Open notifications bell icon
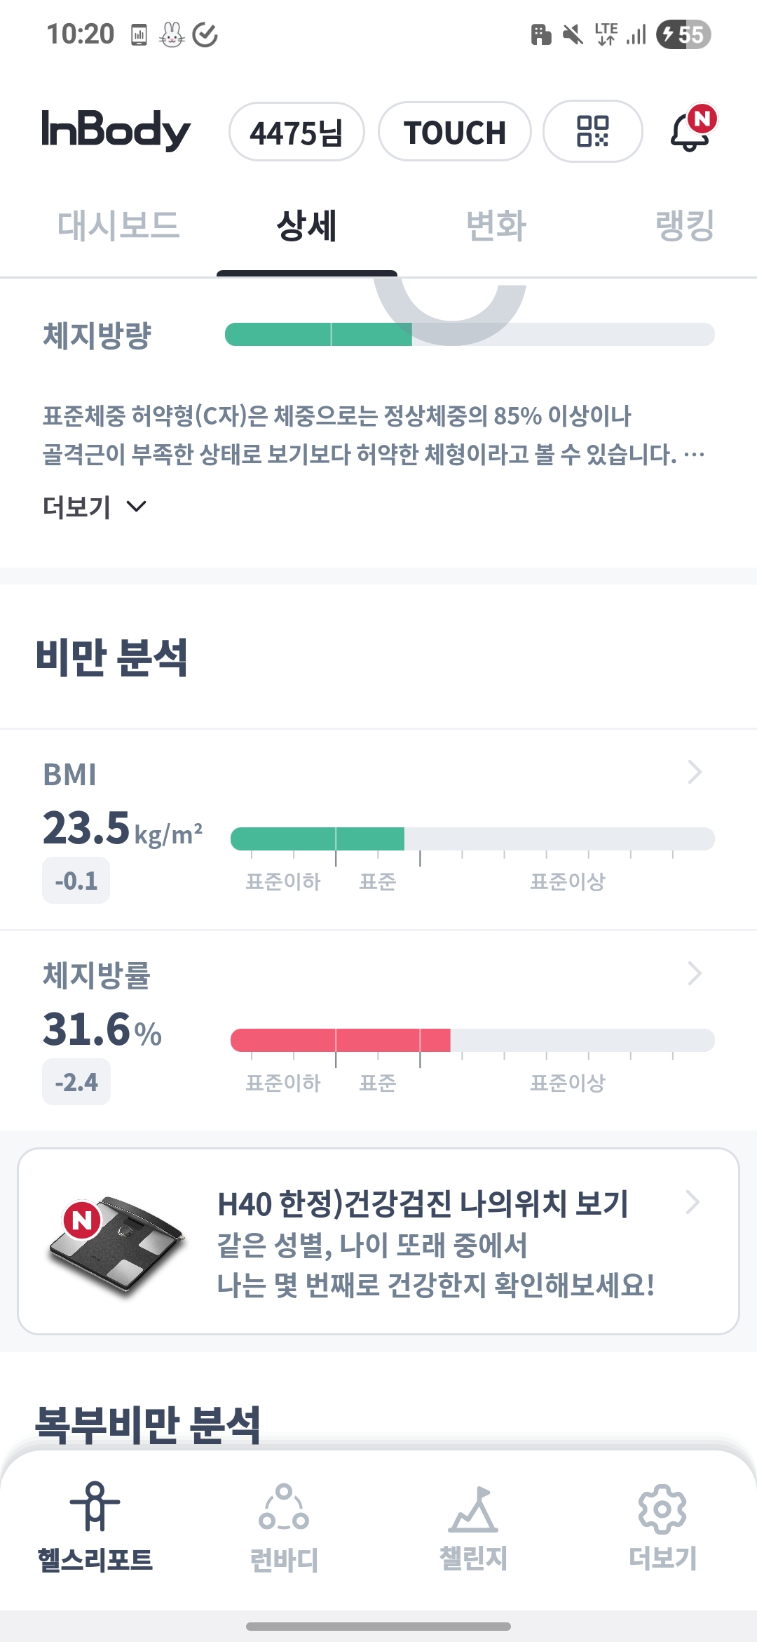The image size is (757, 1642). [x=690, y=131]
